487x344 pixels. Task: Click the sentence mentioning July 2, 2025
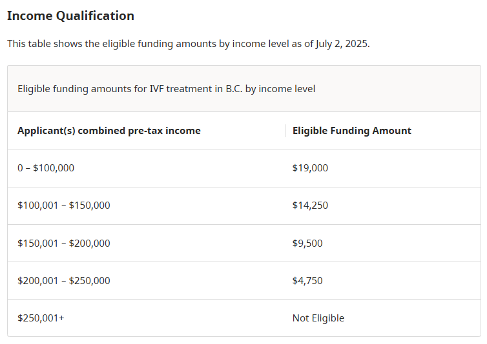189,44
